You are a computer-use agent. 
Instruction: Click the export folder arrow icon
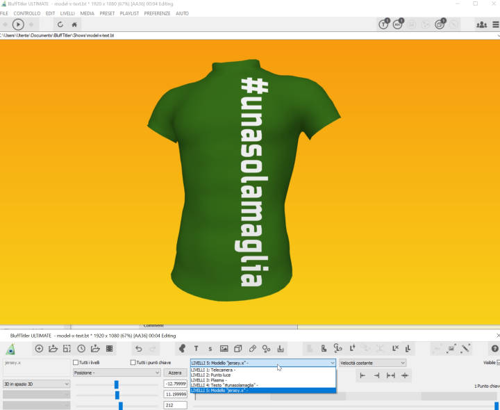[x=95, y=349]
